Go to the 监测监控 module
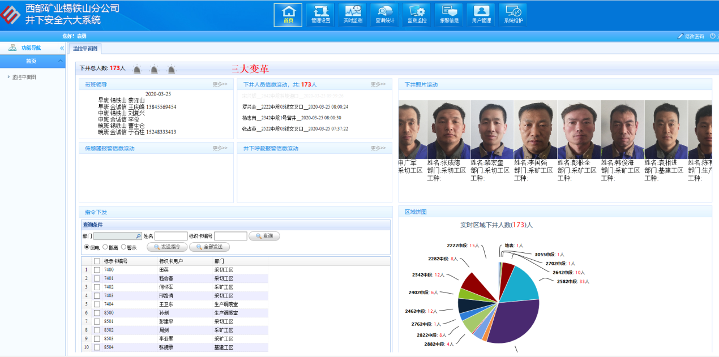The height and width of the screenshot is (357, 719). pyautogui.click(x=417, y=15)
